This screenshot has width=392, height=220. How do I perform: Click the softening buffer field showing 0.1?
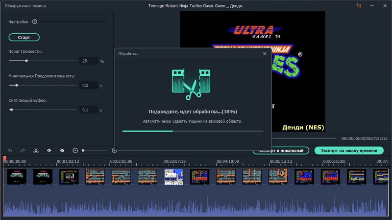click(89, 110)
